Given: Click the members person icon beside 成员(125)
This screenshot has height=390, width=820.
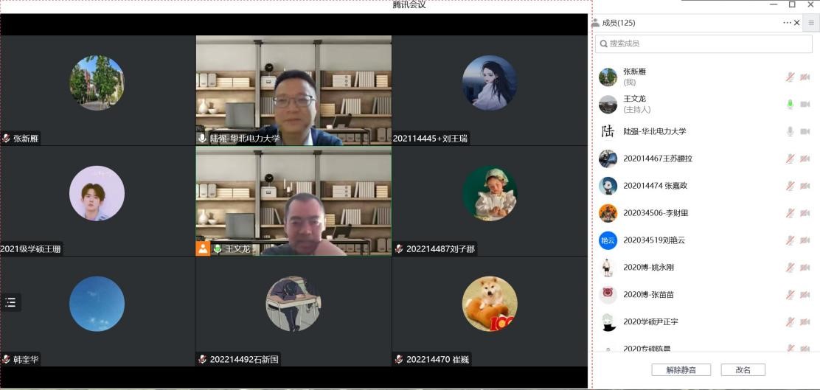Looking at the screenshot, I should pos(596,23).
